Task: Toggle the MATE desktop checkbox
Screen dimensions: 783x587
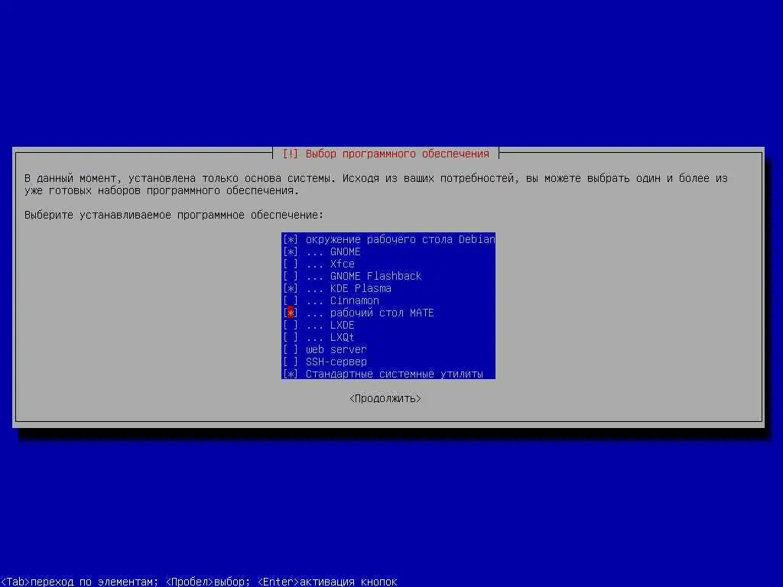Action: (x=290, y=313)
